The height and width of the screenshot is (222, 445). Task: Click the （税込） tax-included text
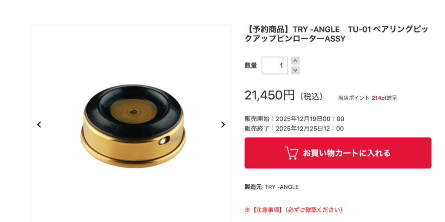311,96
